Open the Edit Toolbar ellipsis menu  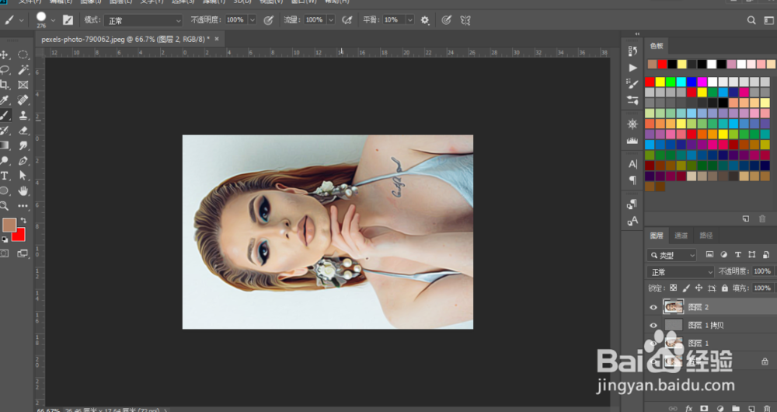[23, 206]
